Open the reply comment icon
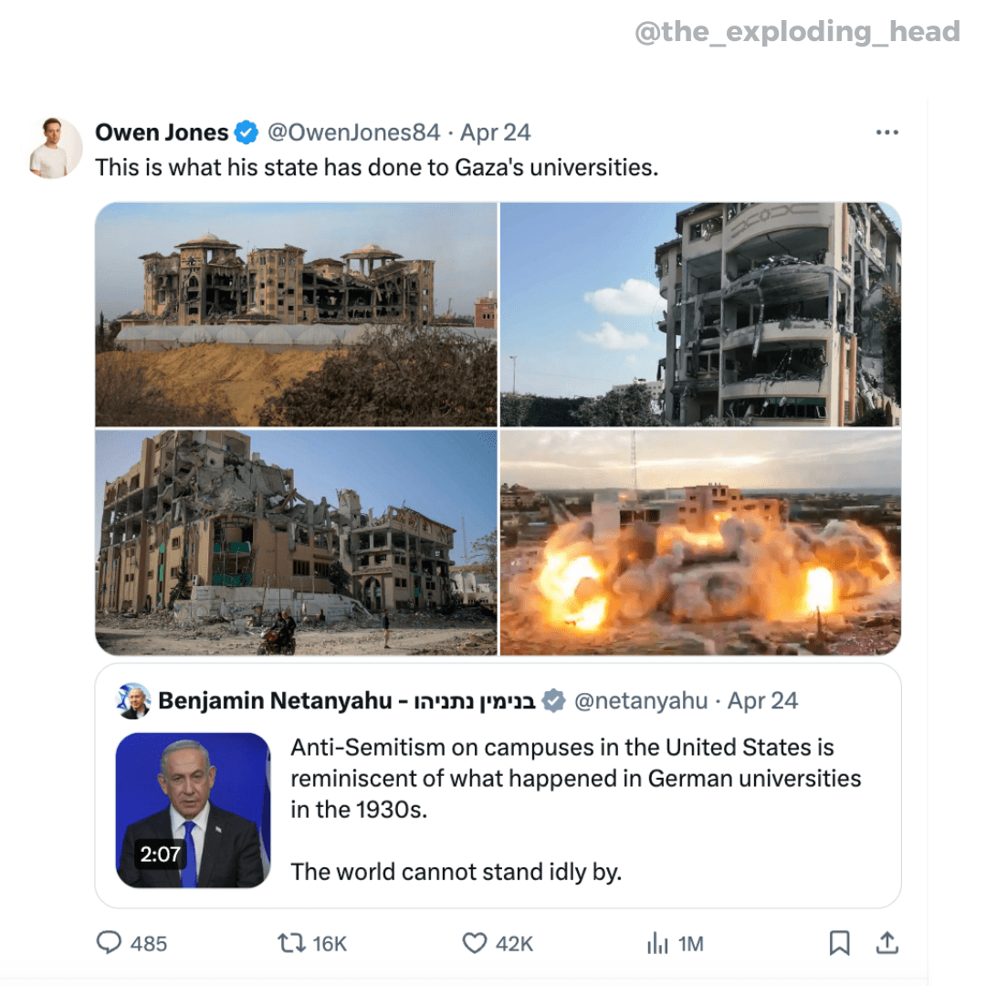Screen dimensions: 986x986 (x=109, y=942)
